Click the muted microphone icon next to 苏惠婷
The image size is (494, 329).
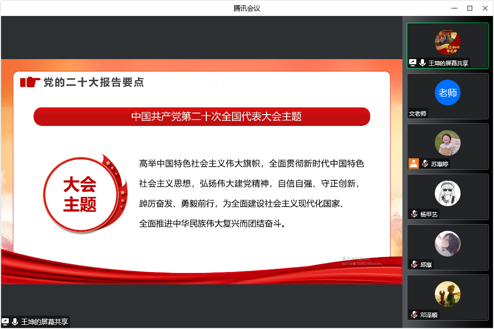[425, 163]
